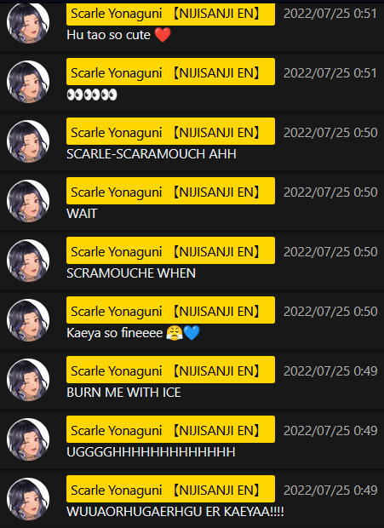
Task: Click timestamp beside 'Kaeya so fineeee' message
Action: click(330, 312)
